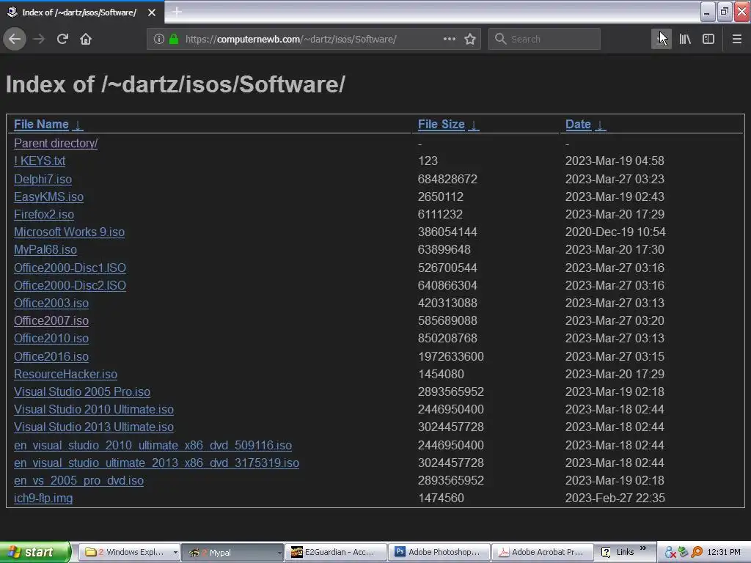Toggle the sidebar view icon

708,39
